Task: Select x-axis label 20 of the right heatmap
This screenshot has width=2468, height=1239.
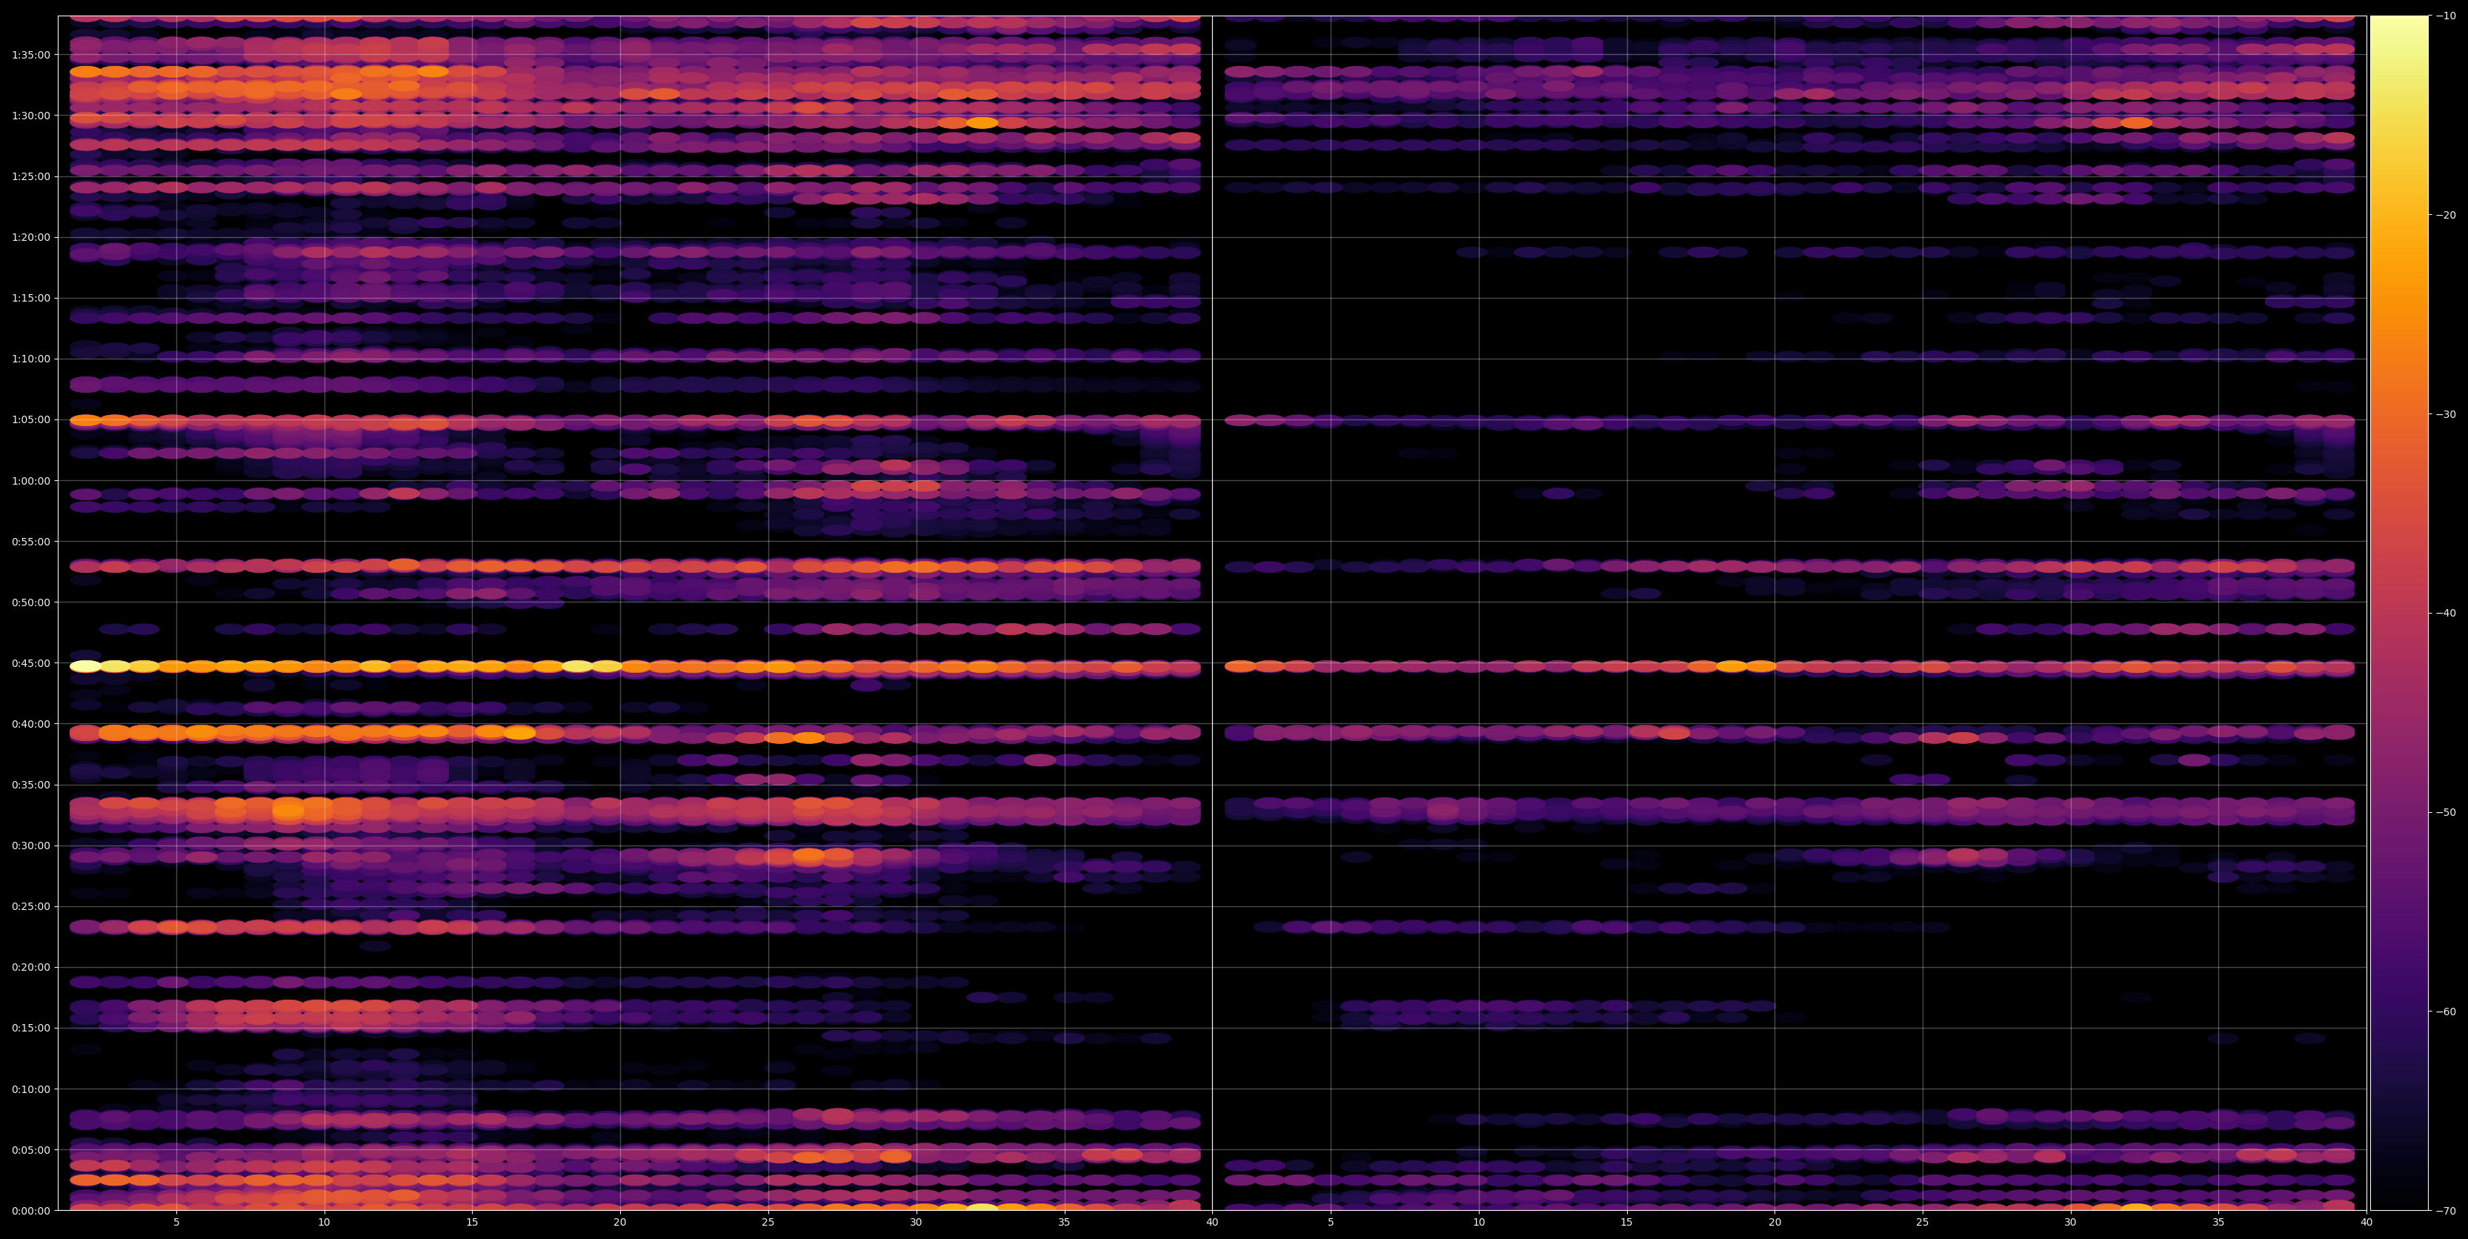Action: 1775,1223
